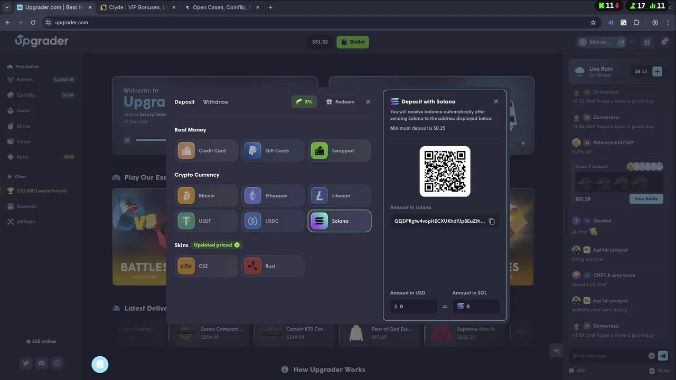Screen dimensions: 676x380
Task: Click the Solana QR code
Action: pos(445,172)
